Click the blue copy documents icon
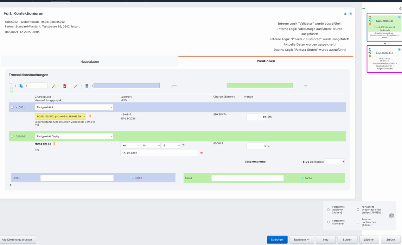The width and height of the screenshot is (402, 245). point(21,86)
